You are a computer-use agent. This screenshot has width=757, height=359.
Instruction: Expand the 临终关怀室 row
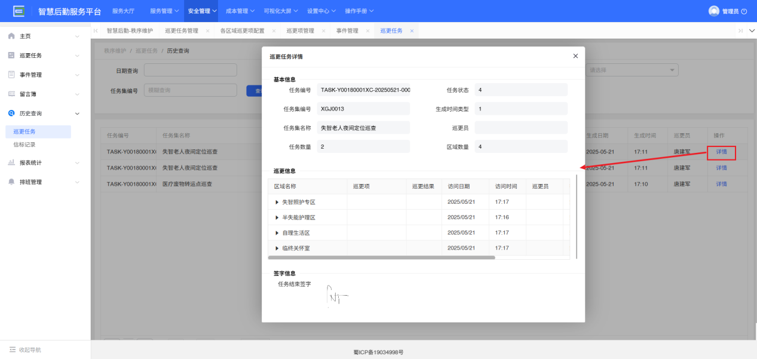tap(277, 248)
